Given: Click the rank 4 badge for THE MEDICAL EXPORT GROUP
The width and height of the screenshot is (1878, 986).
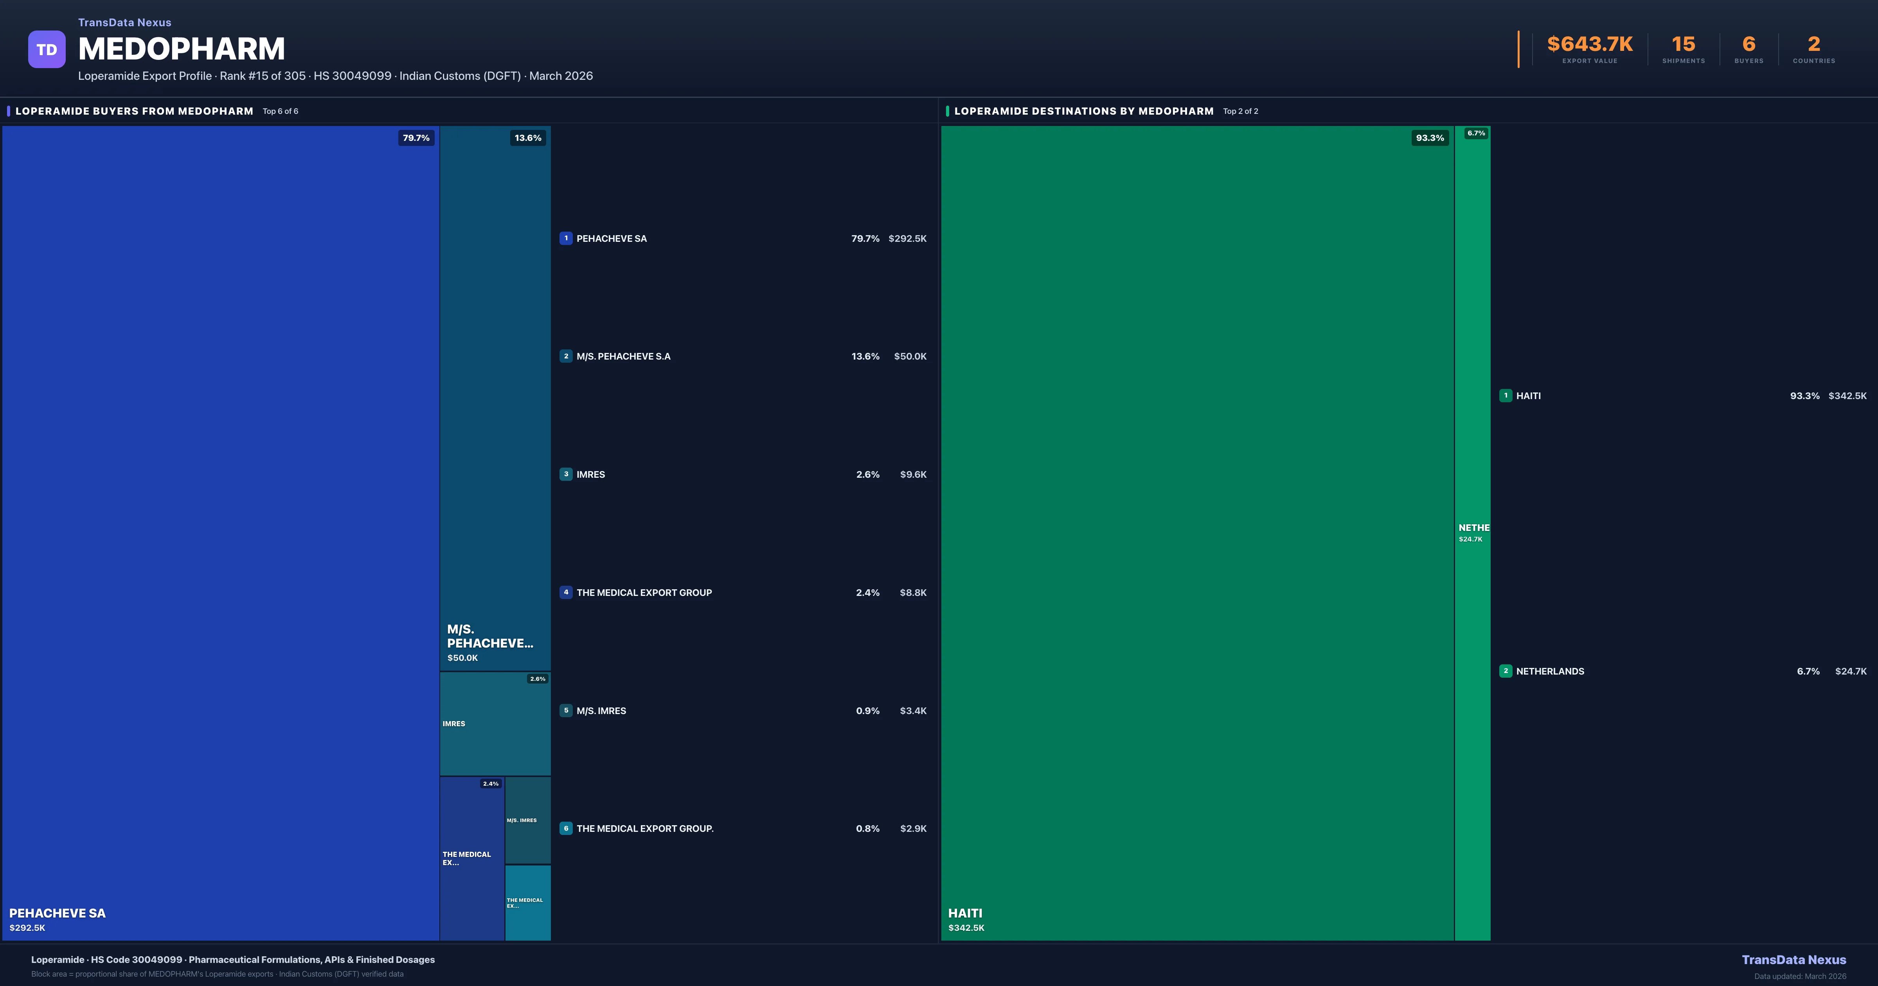Looking at the screenshot, I should [x=567, y=592].
